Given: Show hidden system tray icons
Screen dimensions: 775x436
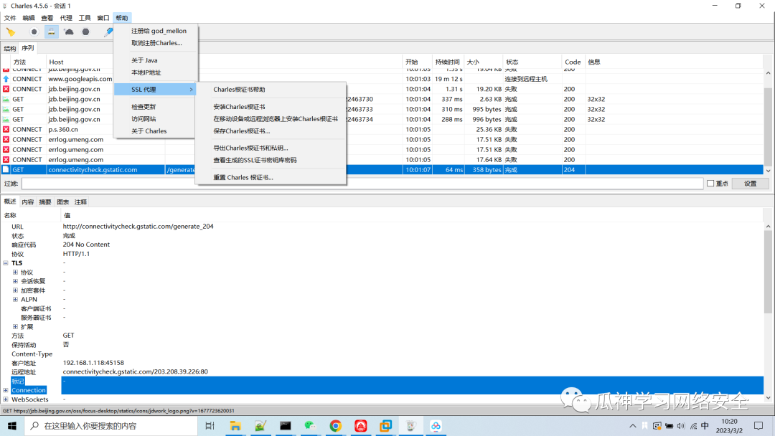Looking at the screenshot, I should pyautogui.click(x=633, y=426).
